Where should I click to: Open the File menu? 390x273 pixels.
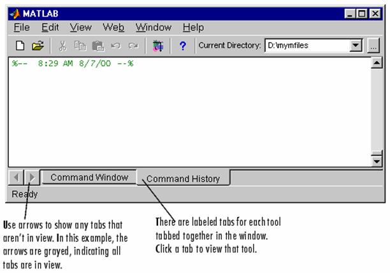[22, 27]
